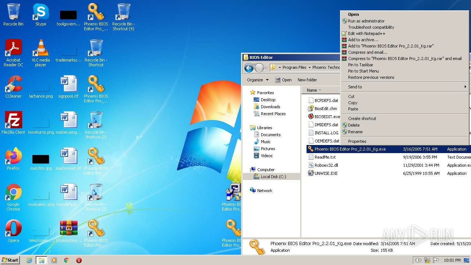471x265 pixels.
Task: Select signpool.rtf document on desktop
Action: [68, 87]
